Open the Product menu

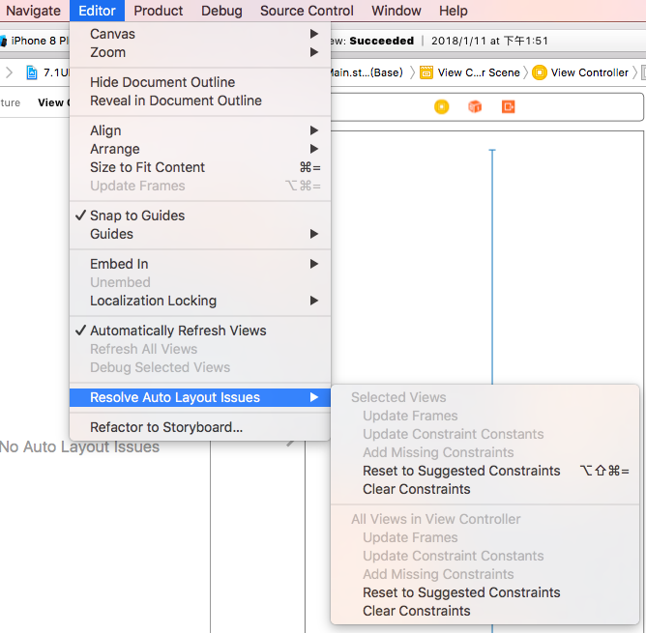coord(159,11)
